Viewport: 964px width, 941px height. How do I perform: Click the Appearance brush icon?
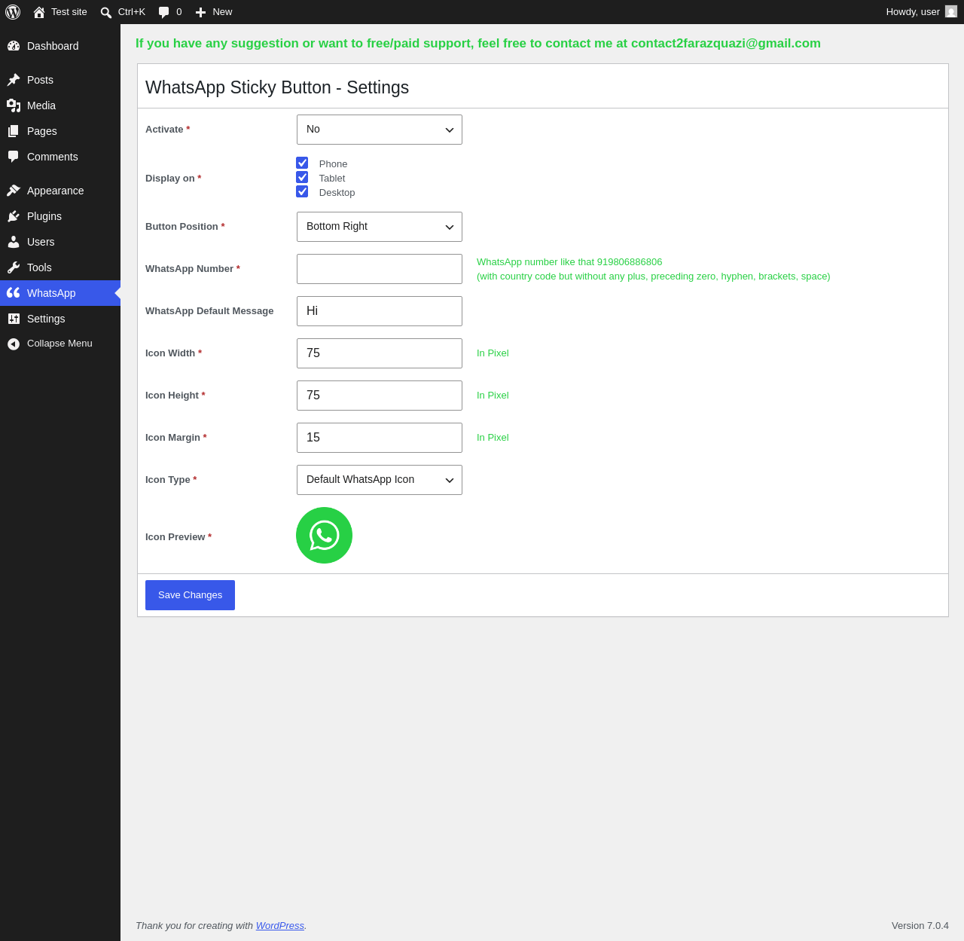tap(14, 191)
